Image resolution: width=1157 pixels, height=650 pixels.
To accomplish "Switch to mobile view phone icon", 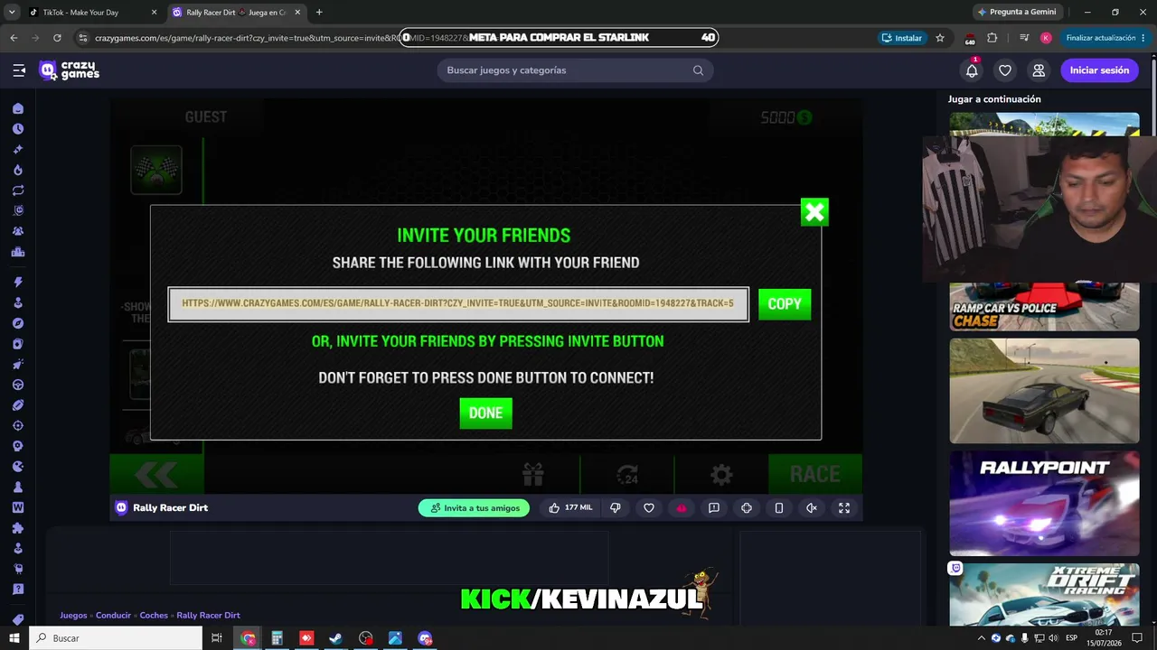I will (x=779, y=508).
